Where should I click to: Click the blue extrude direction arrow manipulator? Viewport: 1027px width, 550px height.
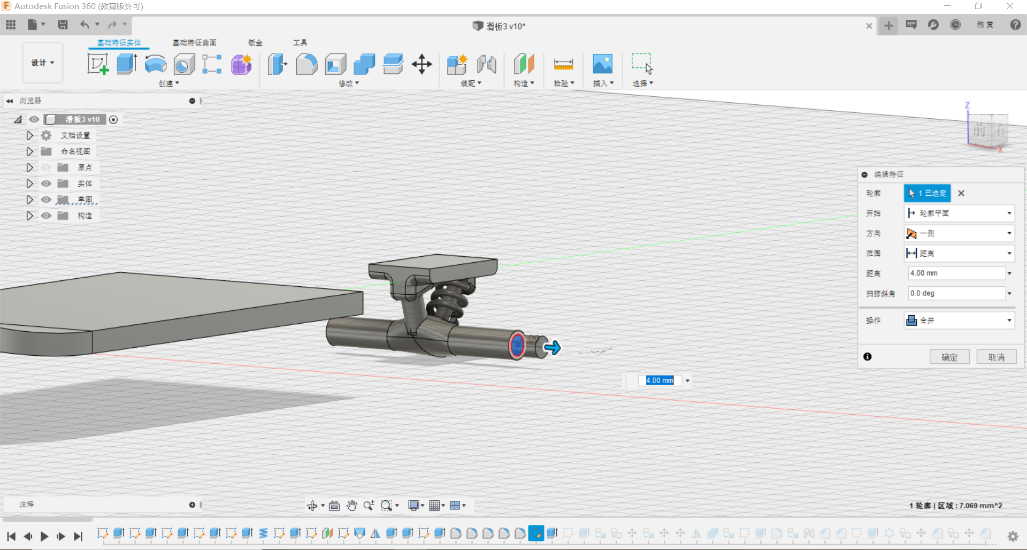pyautogui.click(x=552, y=348)
